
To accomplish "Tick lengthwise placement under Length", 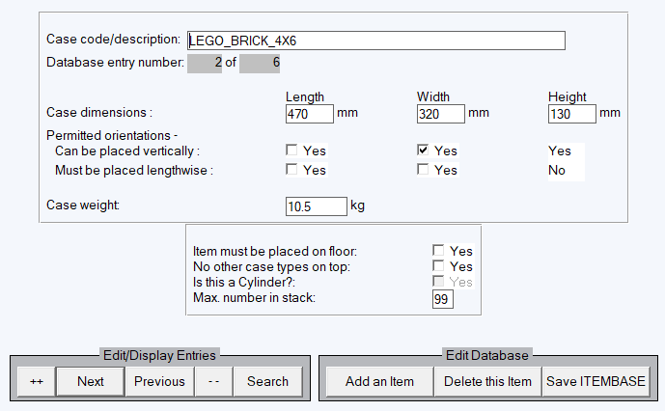I will pyautogui.click(x=291, y=170).
